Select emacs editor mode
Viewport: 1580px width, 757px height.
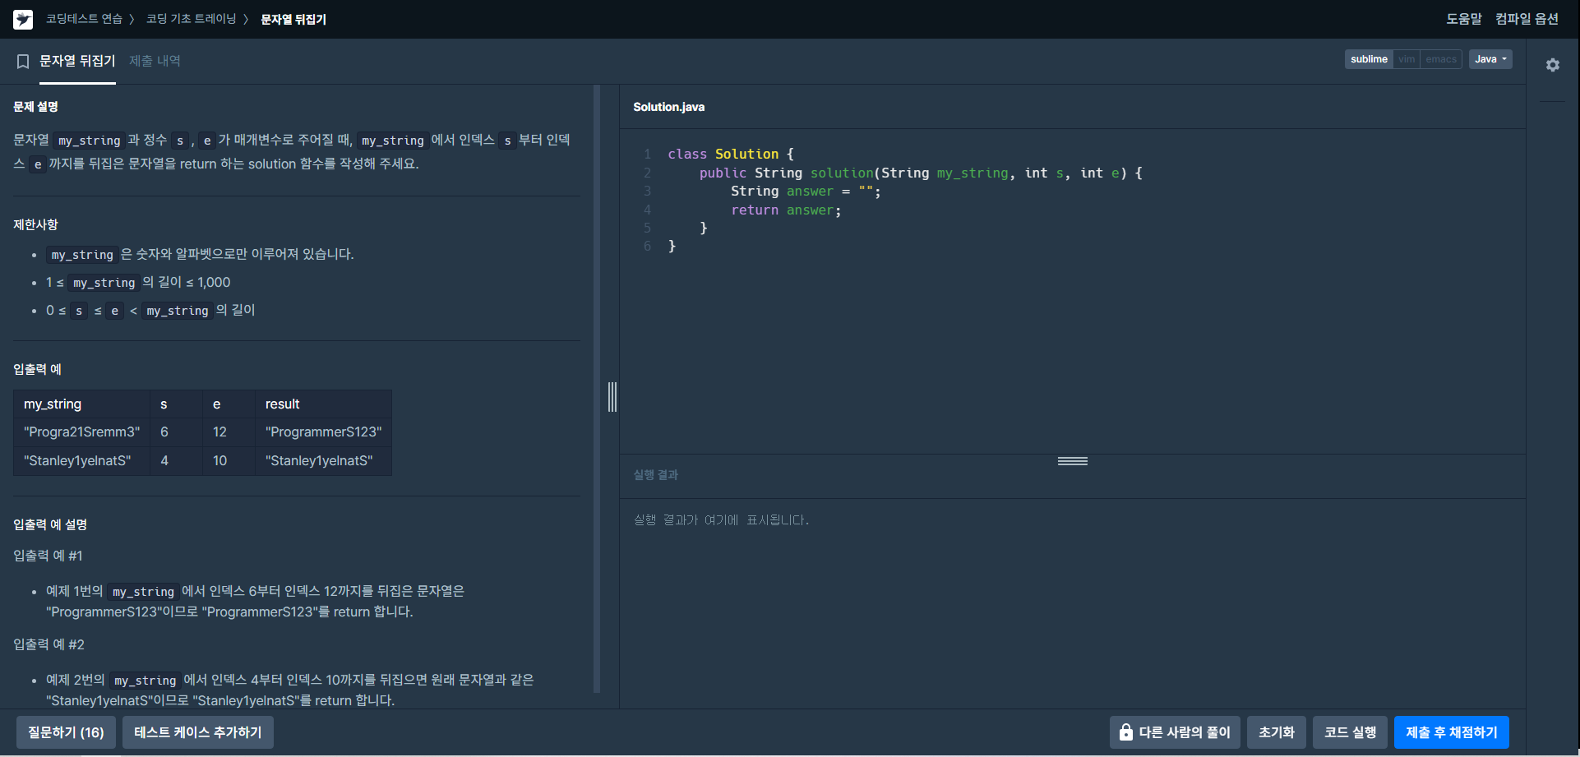(1441, 59)
